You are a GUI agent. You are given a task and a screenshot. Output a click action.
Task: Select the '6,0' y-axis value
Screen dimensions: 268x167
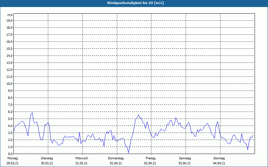pyautogui.click(x=10, y=112)
